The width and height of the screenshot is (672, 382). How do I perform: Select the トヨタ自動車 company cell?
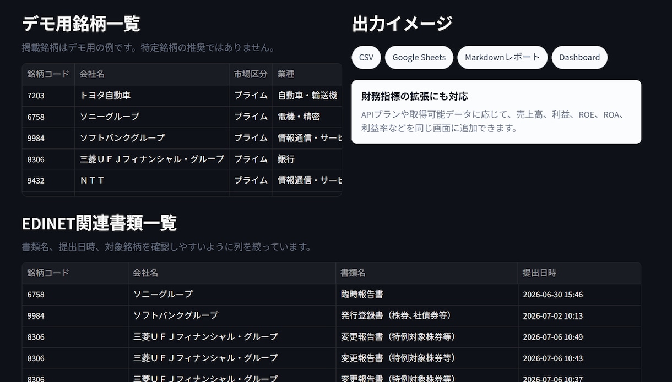(152, 95)
